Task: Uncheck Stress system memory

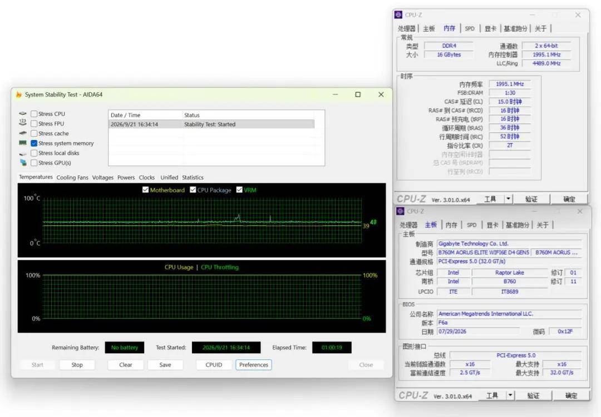Action: [x=34, y=143]
